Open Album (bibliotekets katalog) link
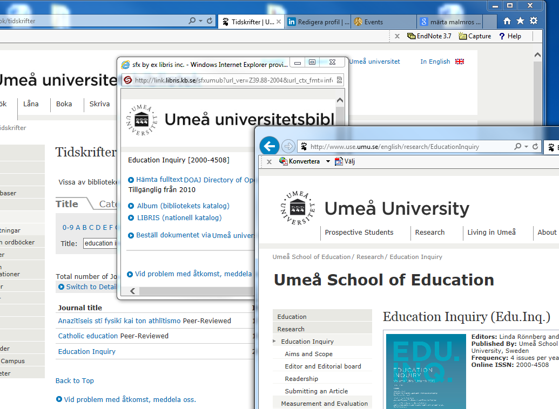Screen dimensions: 559x409 183,206
